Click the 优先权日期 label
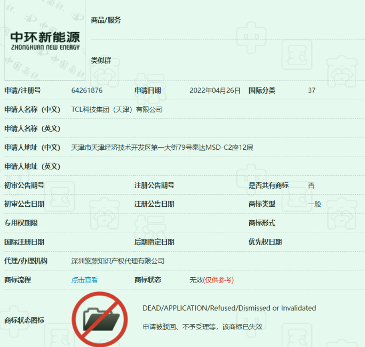The width and height of the screenshot is (365, 347). click(265, 242)
